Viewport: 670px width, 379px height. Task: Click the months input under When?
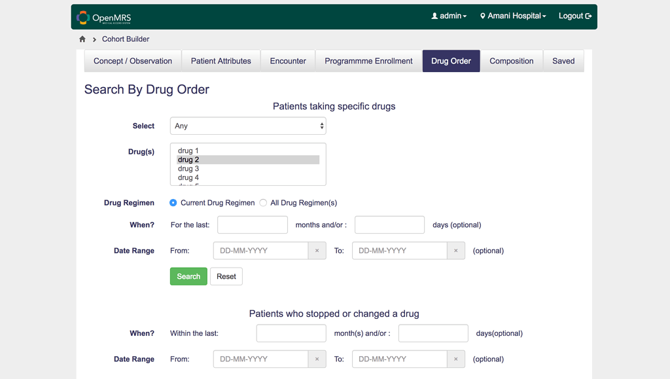pos(252,225)
